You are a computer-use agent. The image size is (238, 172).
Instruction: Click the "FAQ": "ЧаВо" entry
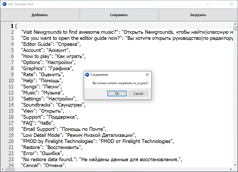click(38, 123)
